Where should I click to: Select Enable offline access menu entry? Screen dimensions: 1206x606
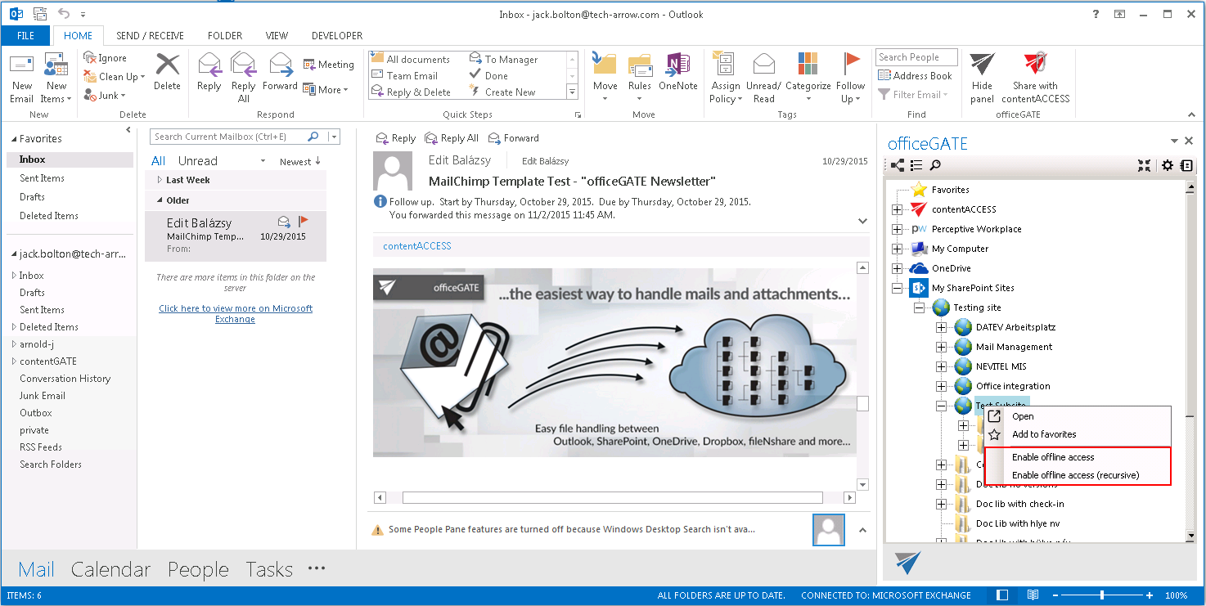coord(1053,457)
